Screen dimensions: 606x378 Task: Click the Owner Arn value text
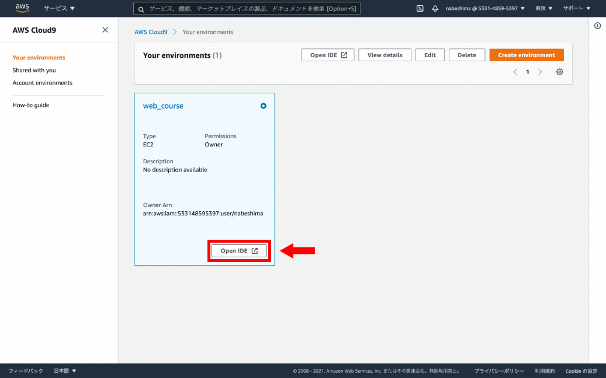203,213
